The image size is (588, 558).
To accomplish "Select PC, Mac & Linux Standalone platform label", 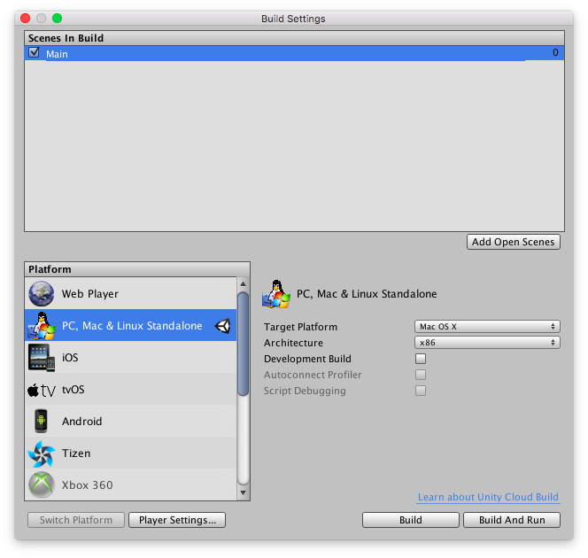I will click(132, 326).
